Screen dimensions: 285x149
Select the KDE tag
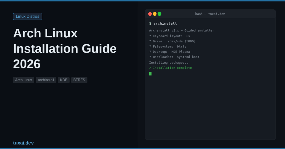point(64,80)
